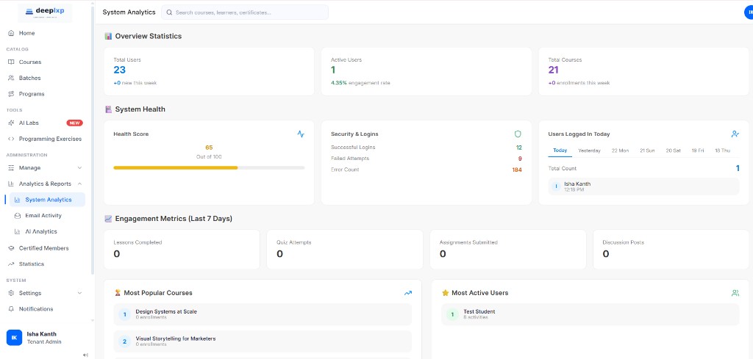The height and width of the screenshot is (359, 753).
Task: Click the Programs icon in sidebar
Action: click(x=11, y=94)
